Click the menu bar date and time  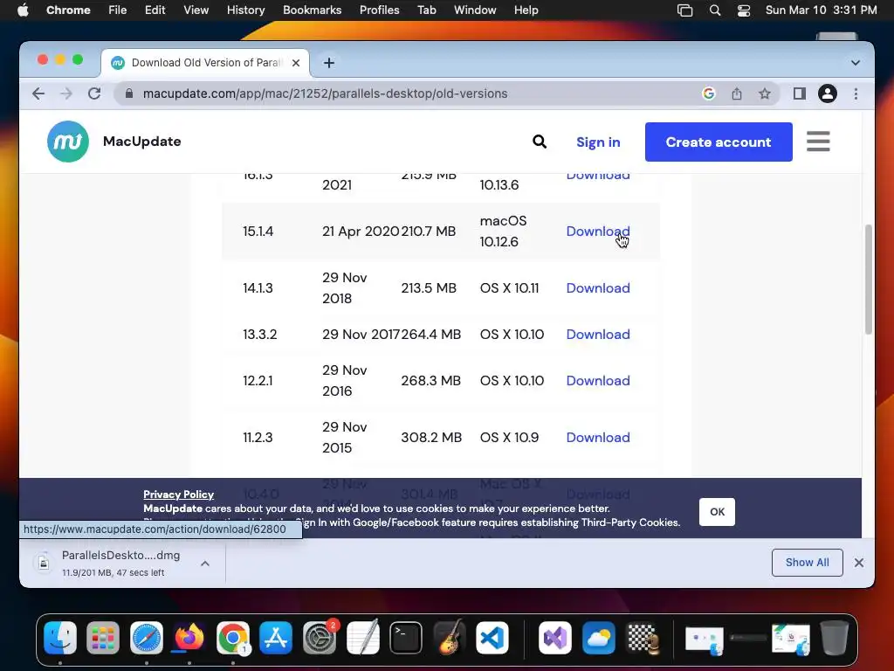pyautogui.click(x=821, y=10)
